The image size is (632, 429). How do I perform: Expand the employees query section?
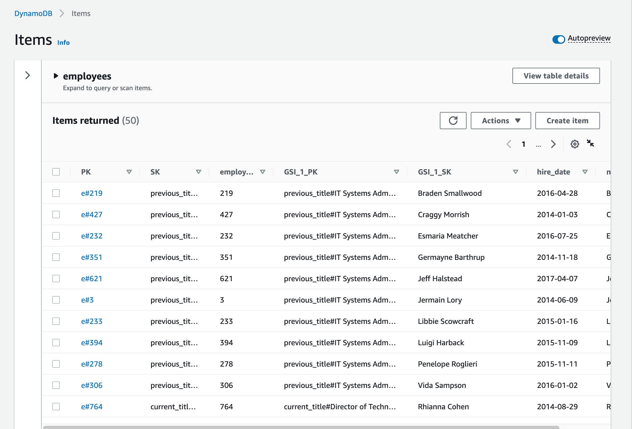click(x=56, y=76)
